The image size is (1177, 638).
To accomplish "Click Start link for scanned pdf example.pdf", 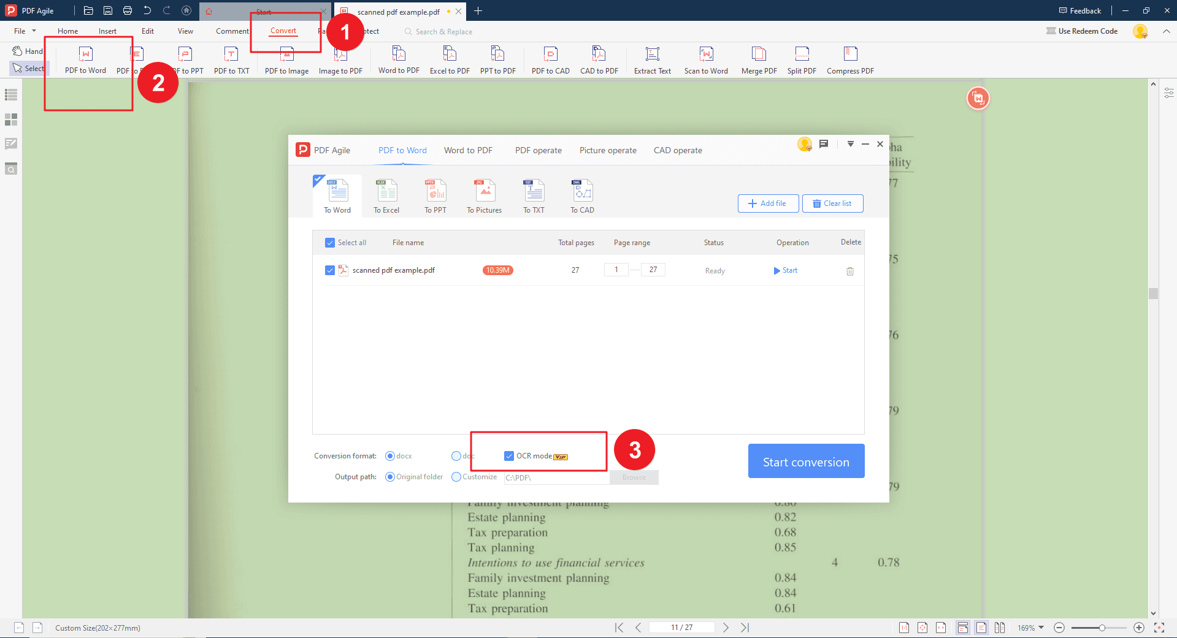I will 786,270.
